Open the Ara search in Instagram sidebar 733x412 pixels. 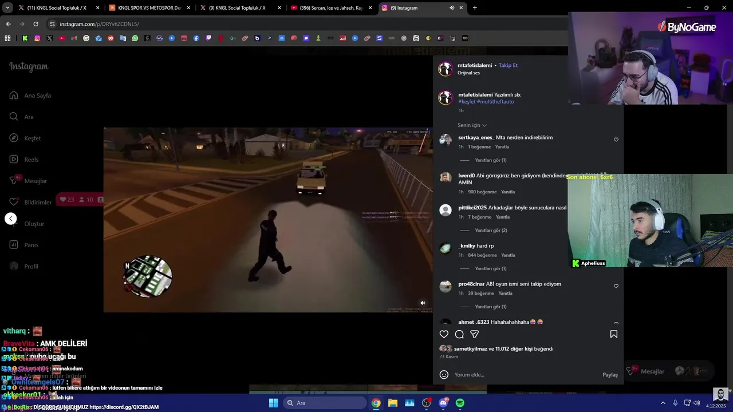22,117
